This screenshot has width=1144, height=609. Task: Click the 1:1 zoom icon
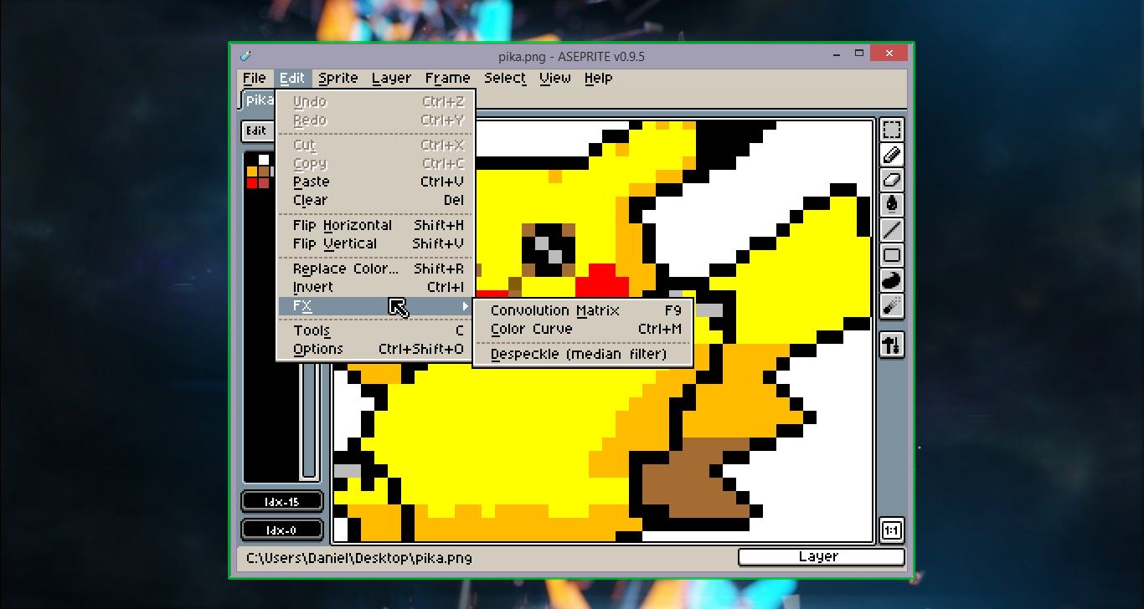coord(892,530)
